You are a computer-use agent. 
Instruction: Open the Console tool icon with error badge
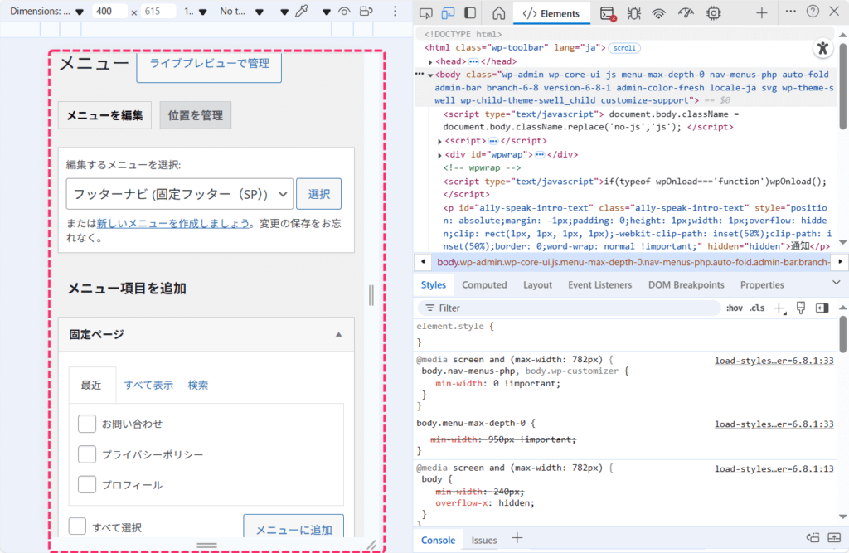tap(608, 13)
